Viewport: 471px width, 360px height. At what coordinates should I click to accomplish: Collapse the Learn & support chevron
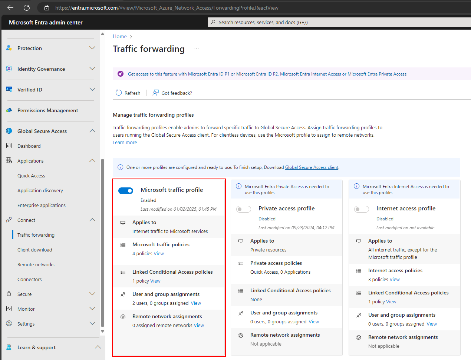click(x=98, y=347)
